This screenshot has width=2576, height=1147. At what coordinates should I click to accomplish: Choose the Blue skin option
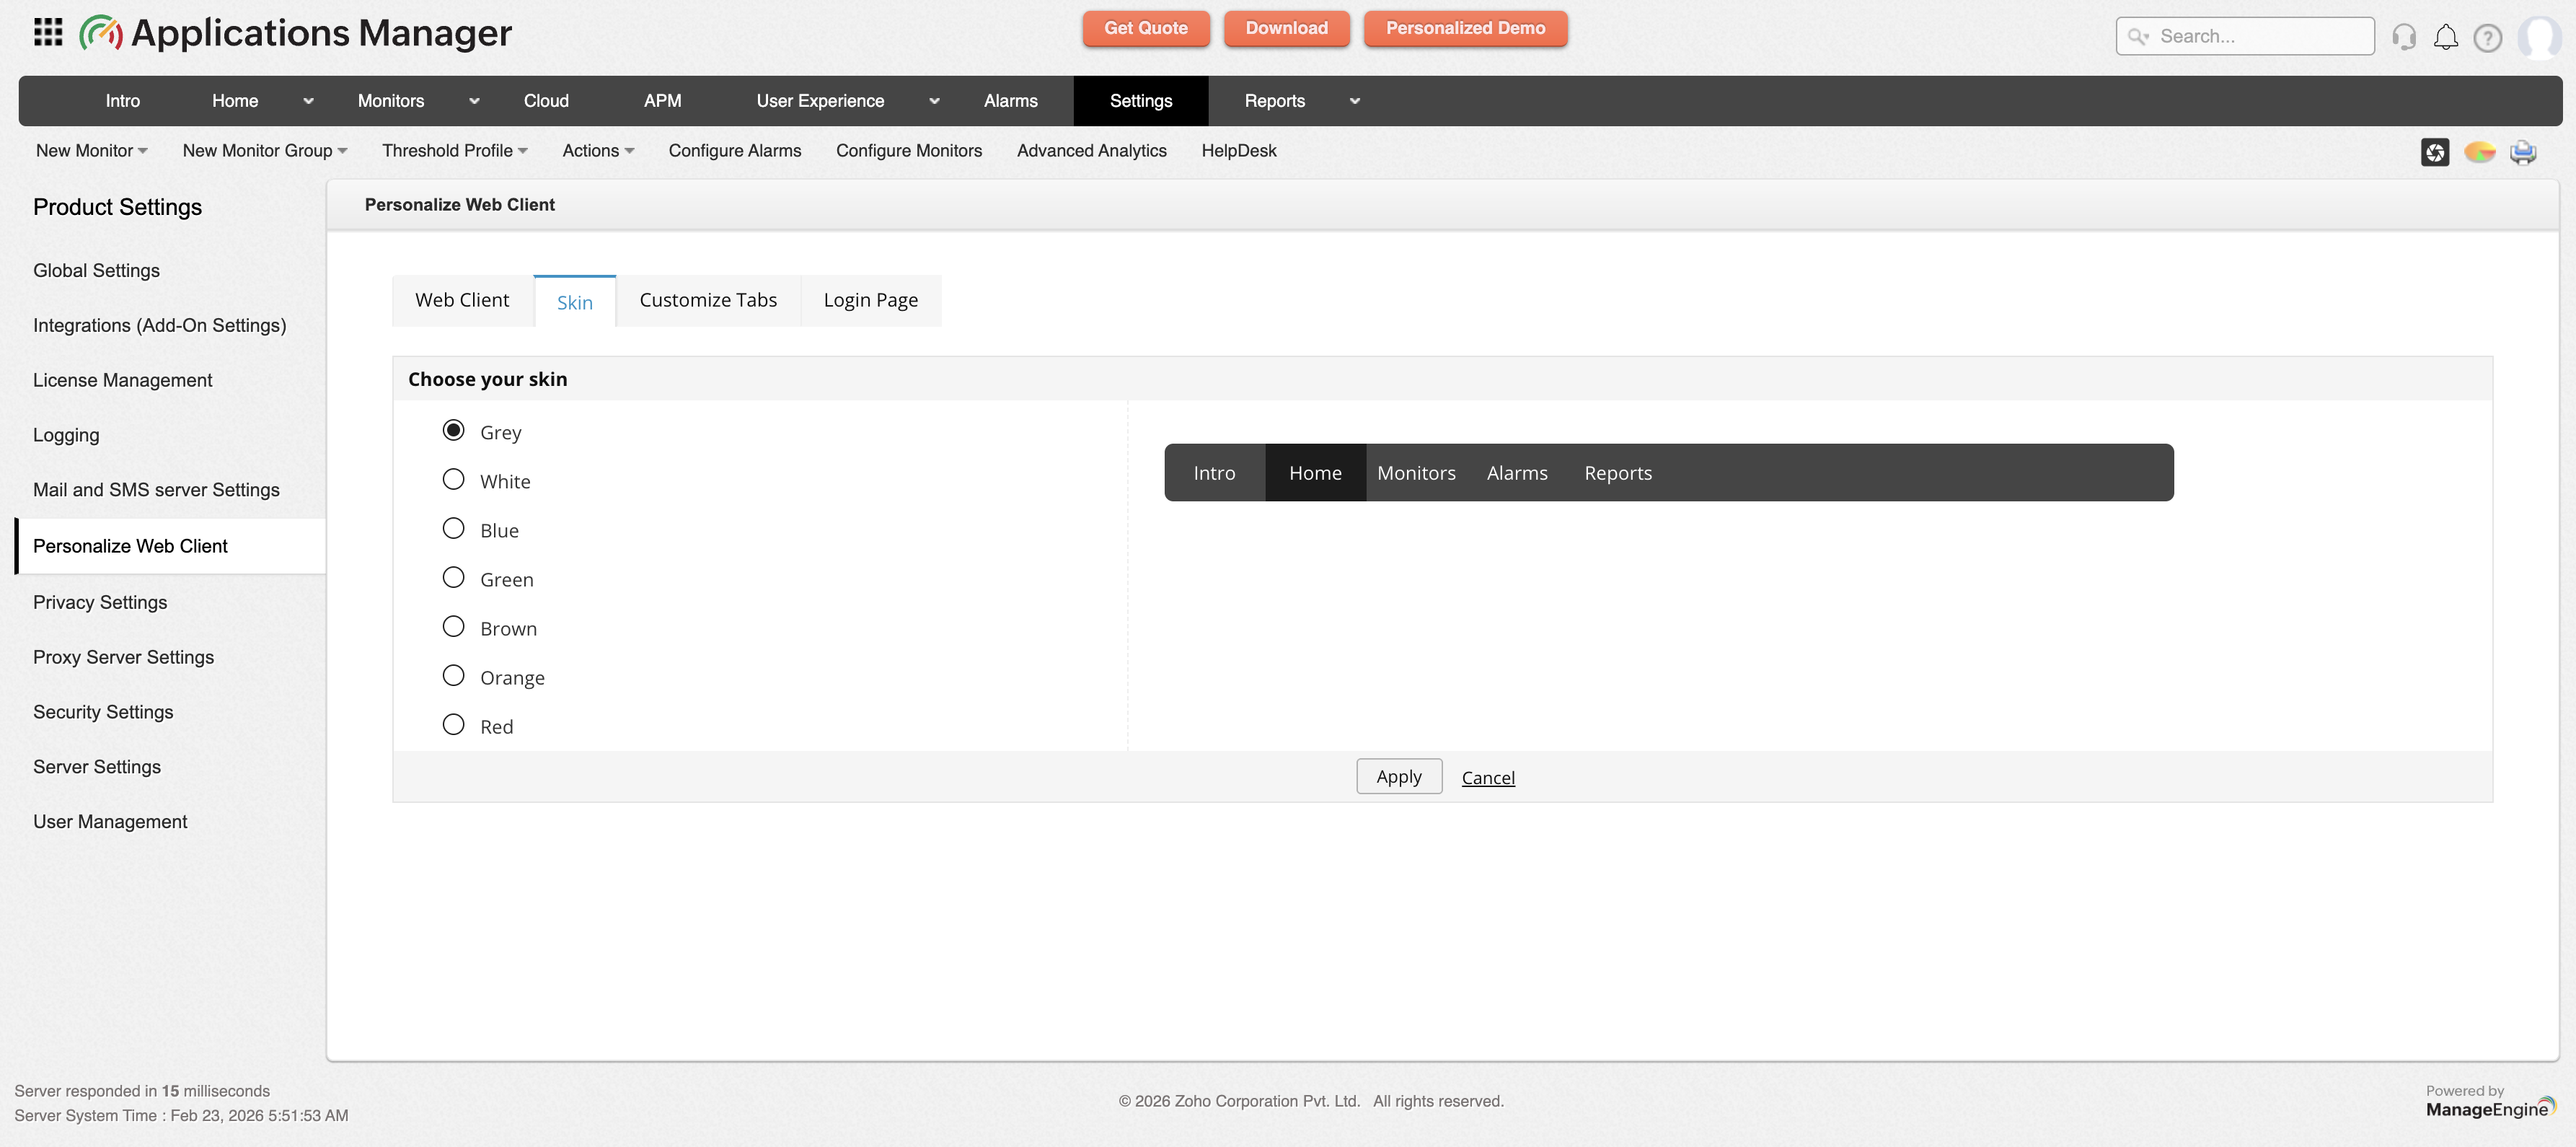pyautogui.click(x=453, y=528)
